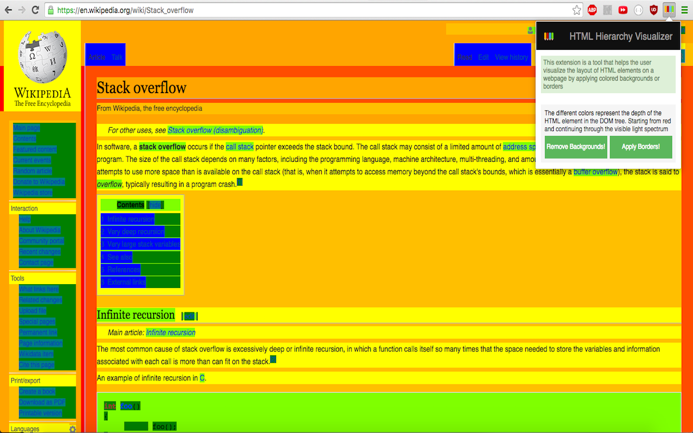Open 'Featured content' sidebar link
This screenshot has height=433, width=693.
35,149
